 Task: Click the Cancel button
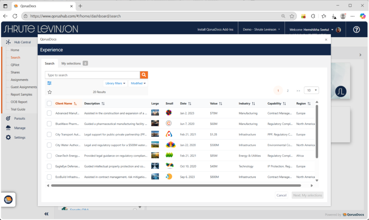[x=281, y=195]
